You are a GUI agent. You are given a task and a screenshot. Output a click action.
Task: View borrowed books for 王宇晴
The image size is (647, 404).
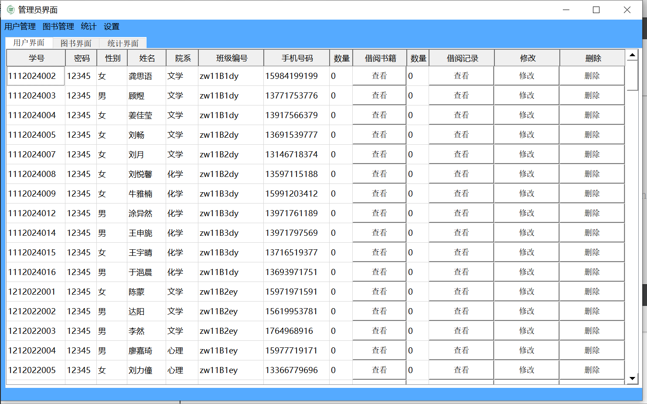pyautogui.click(x=379, y=252)
